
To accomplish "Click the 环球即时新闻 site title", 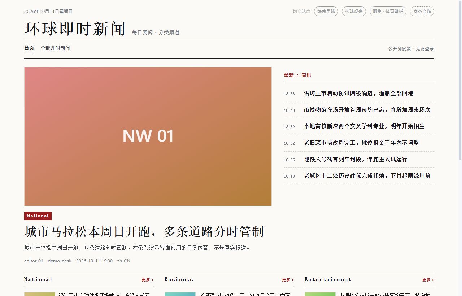I will point(75,29).
